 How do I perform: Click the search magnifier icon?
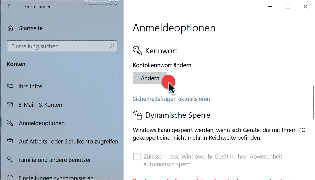(x=111, y=46)
